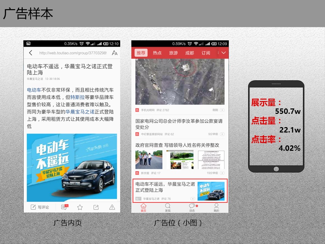325x244 pixels.
Task: Select the caption 广告内页
Action: pos(68,223)
